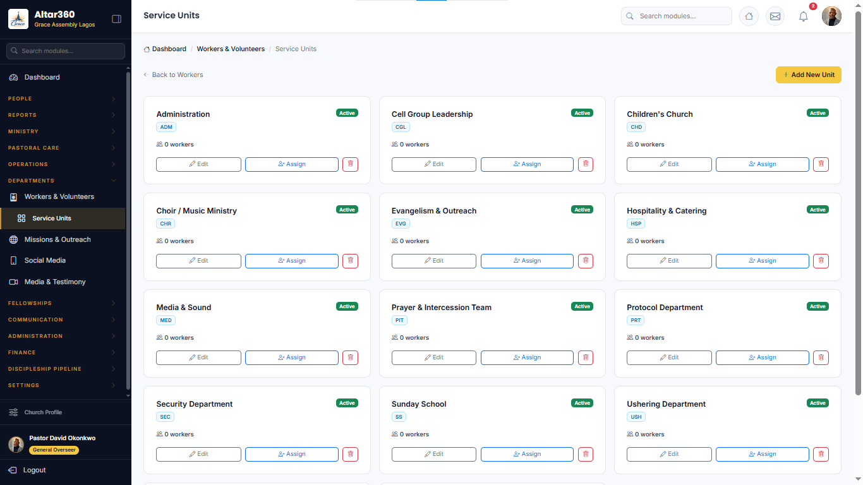The width and height of the screenshot is (863, 485).
Task: Expand the FINANCE sidebar section
Action: pos(62,352)
